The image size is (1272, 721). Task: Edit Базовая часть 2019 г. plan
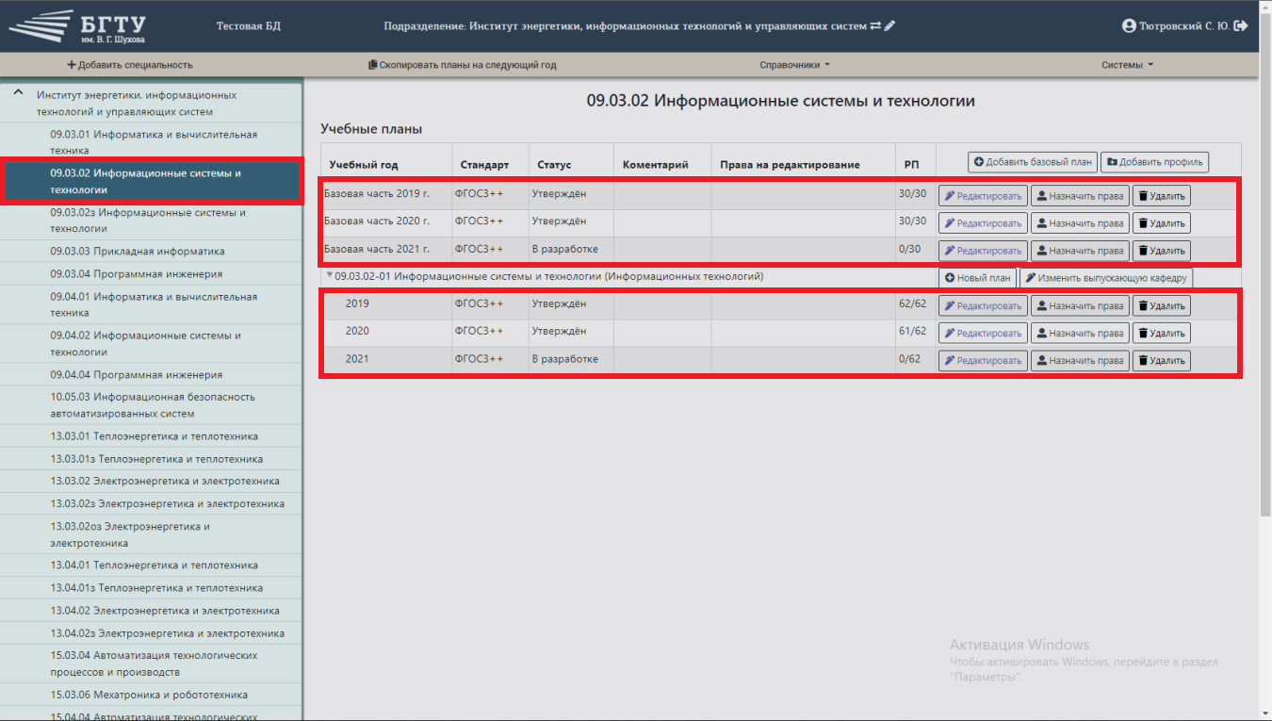click(983, 196)
